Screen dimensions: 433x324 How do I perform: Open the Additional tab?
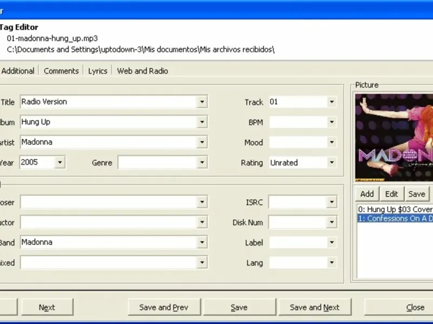coord(18,71)
